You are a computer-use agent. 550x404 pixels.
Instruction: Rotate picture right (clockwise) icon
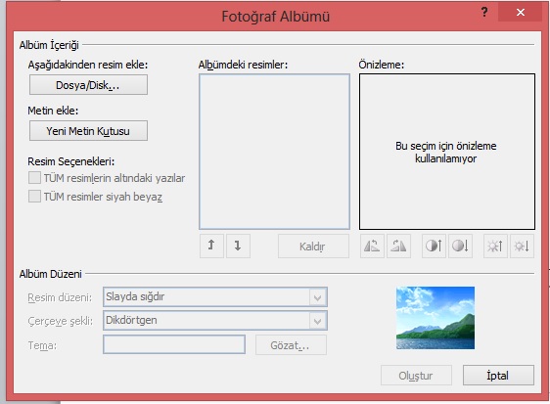(x=398, y=246)
